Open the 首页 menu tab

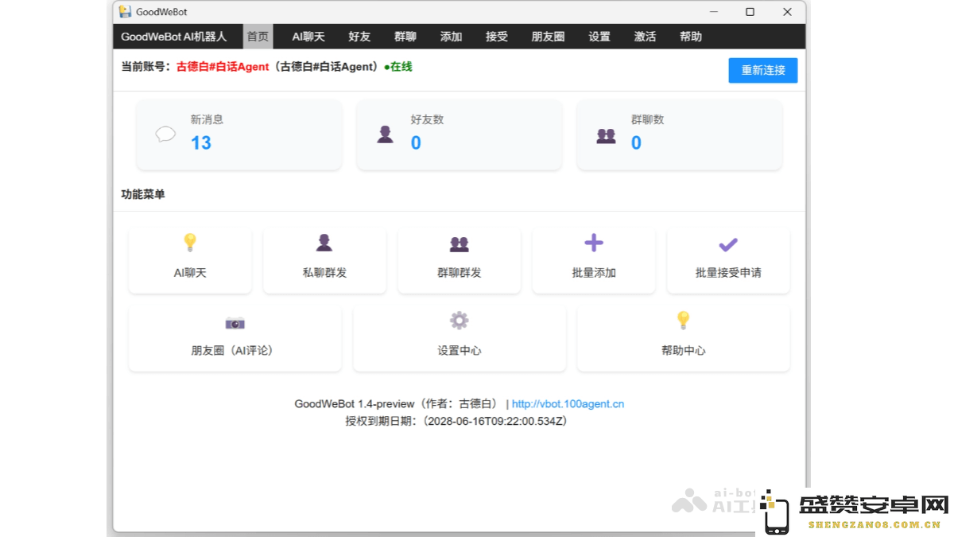(258, 37)
